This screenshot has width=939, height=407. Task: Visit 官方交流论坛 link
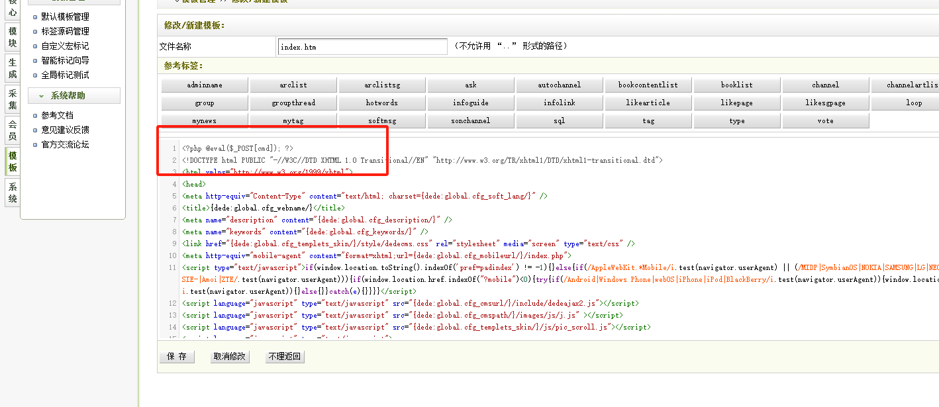click(65, 144)
